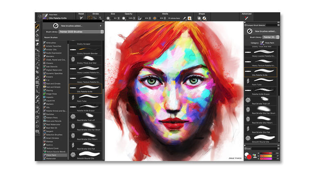Click the red main color swatch

[249, 157]
